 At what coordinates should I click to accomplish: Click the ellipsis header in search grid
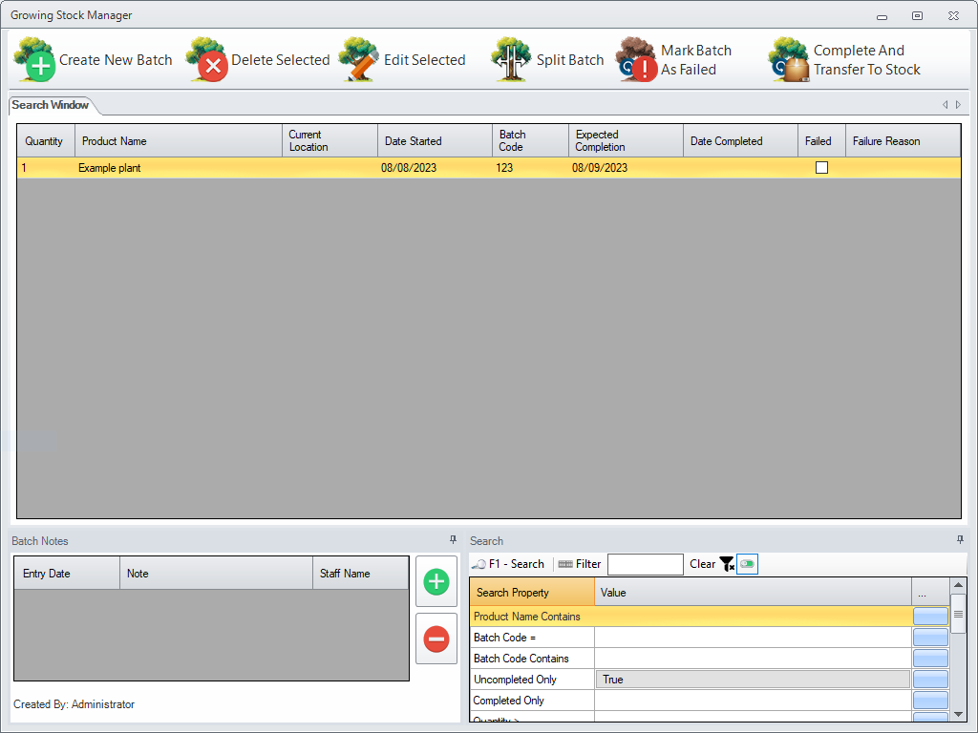(x=923, y=593)
